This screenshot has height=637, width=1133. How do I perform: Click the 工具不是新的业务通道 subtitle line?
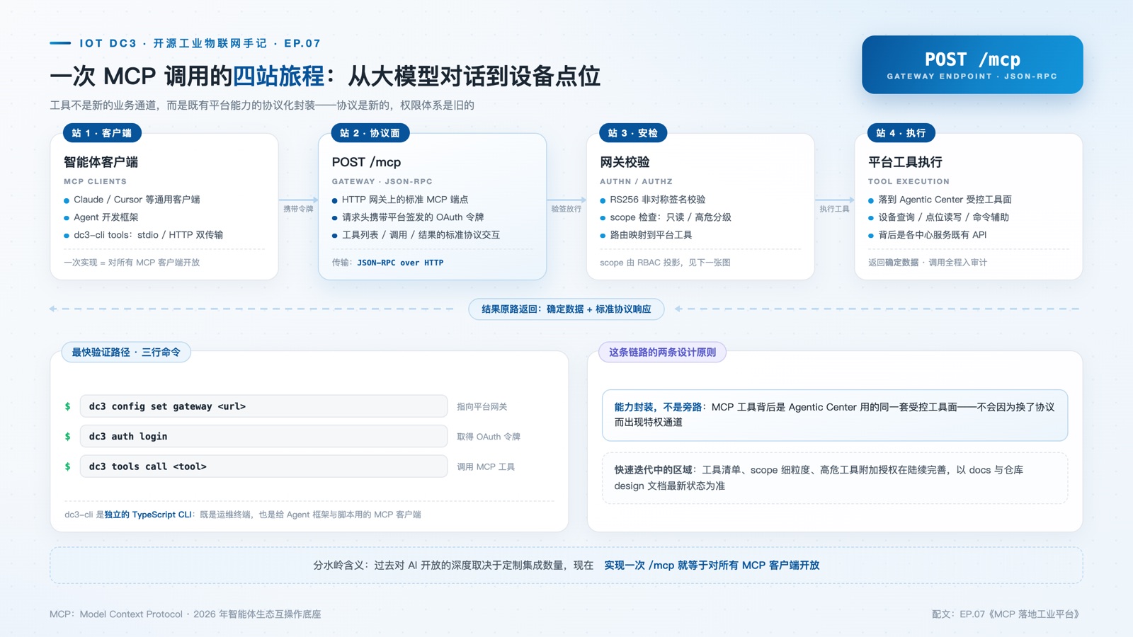click(262, 105)
